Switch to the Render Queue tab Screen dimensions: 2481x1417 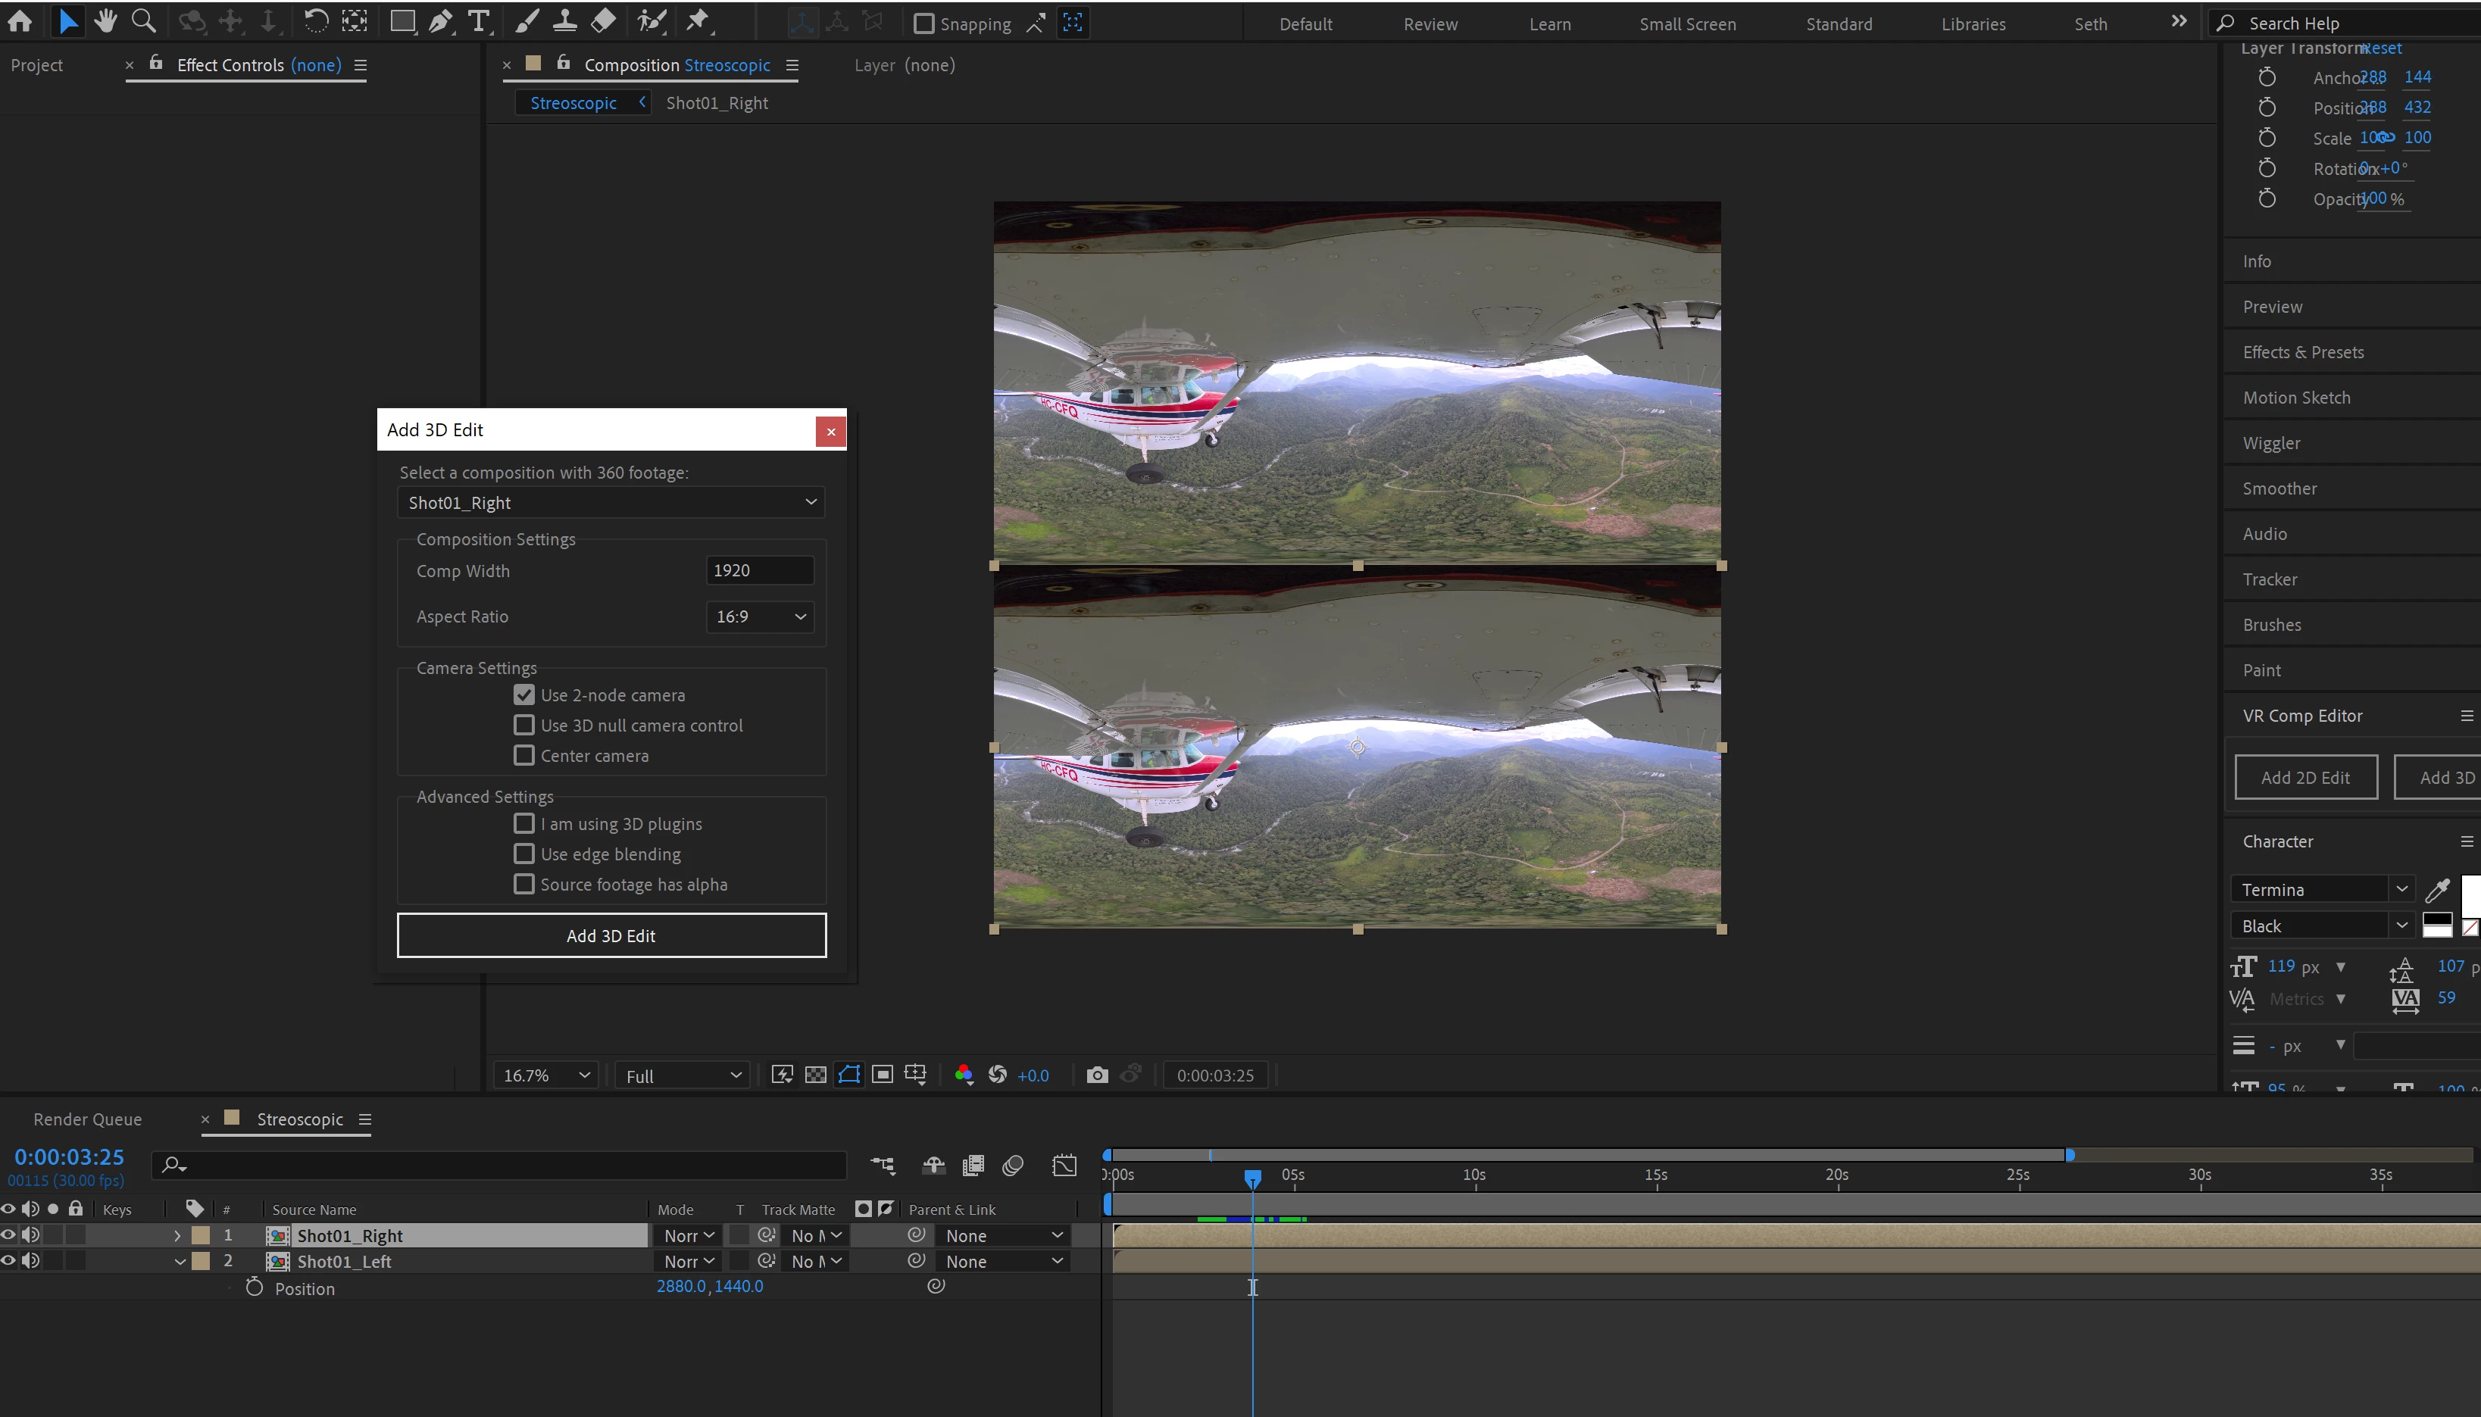(88, 1119)
